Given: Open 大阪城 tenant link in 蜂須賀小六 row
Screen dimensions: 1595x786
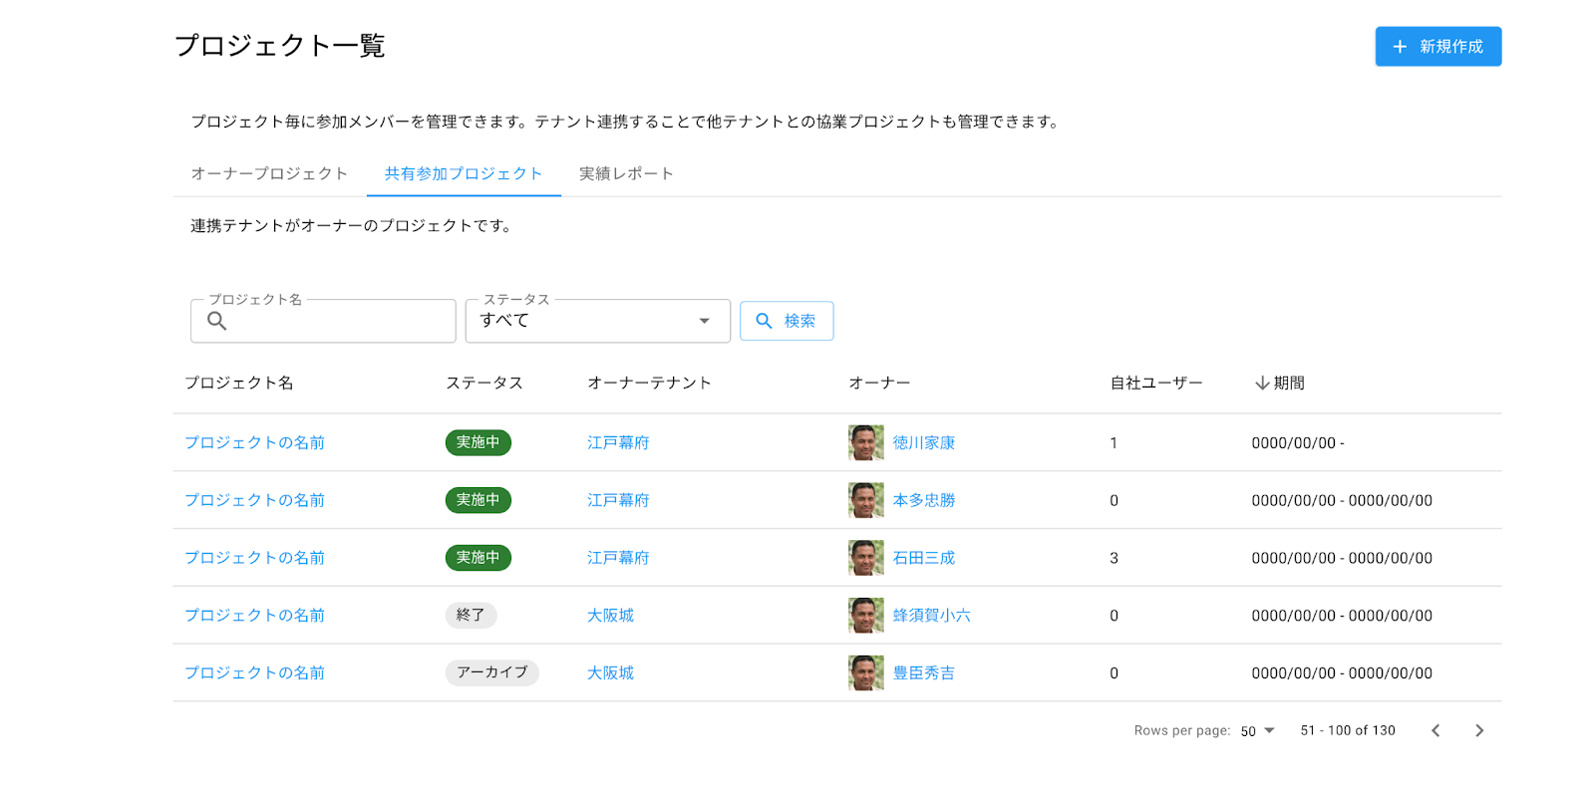Looking at the screenshot, I should coord(610,616).
